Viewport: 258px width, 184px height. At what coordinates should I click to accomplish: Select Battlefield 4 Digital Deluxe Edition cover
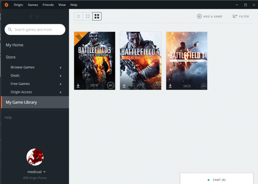[141, 61]
